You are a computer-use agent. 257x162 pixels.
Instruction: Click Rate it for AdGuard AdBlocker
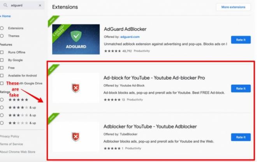tap(241, 40)
